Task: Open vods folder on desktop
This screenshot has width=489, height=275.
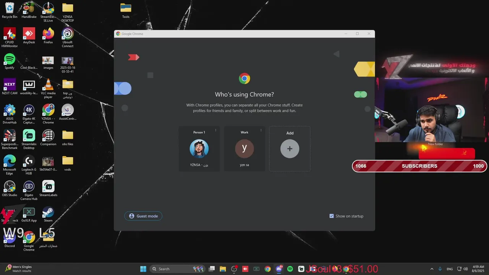Action: pyautogui.click(x=68, y=163)
